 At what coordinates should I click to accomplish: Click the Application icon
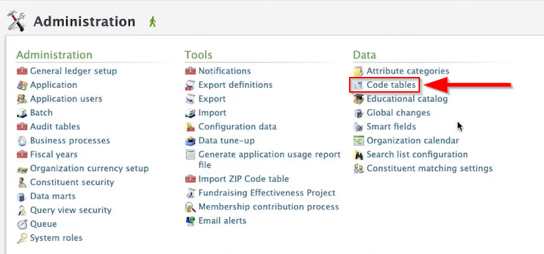point(22,85)
